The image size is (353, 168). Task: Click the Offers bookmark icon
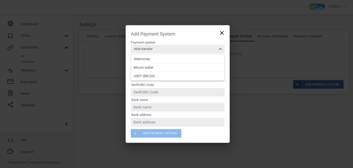click(x=11, y=36)
